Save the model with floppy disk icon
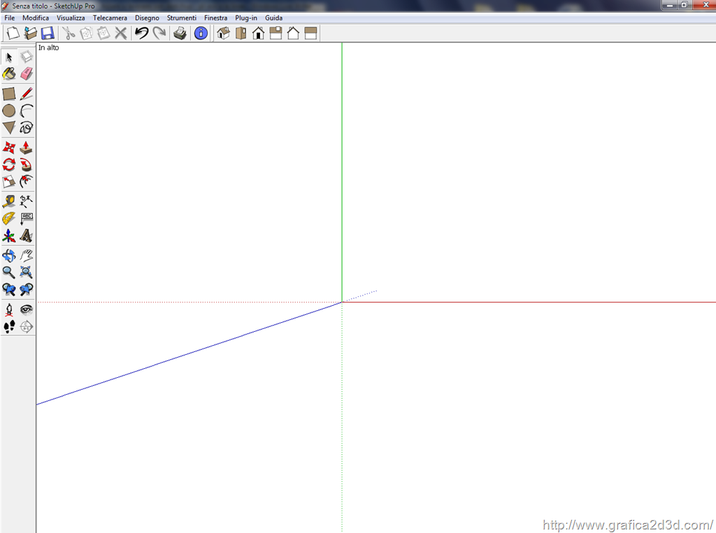Screen dimensions: 716x533 pyautogui.click(x=48, y=33)
